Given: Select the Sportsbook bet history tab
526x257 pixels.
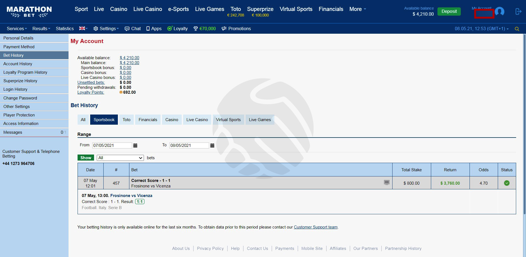Looking at the screenshot, I should pyautogui.click(x=104, y=120).
